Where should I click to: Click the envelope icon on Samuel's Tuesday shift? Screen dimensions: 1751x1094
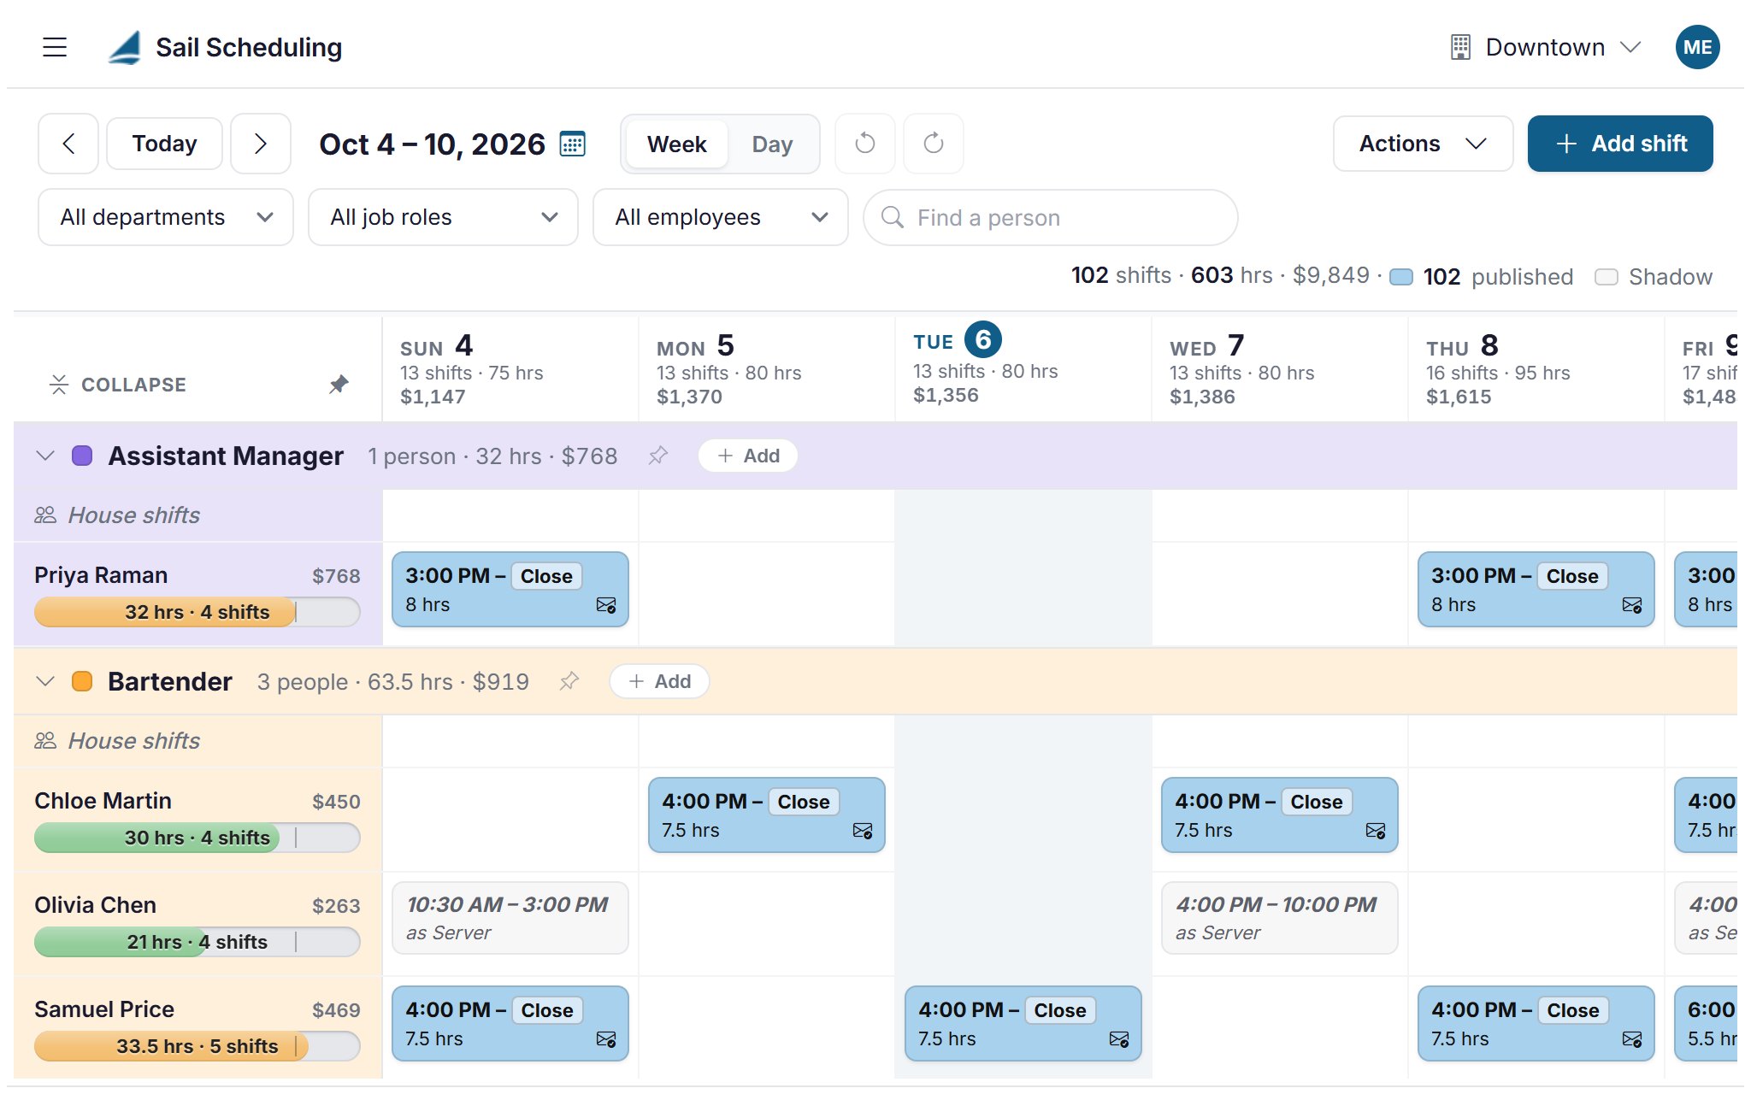(1119, 1039)
